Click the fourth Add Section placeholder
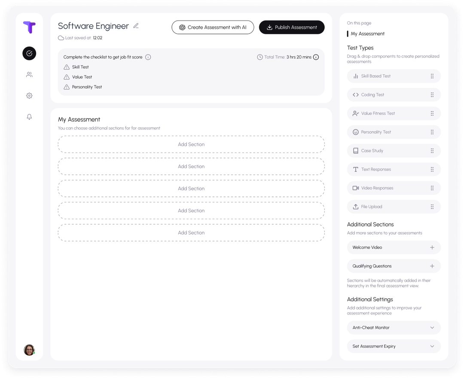The image size is (464, 379). [x=191, y=211]
